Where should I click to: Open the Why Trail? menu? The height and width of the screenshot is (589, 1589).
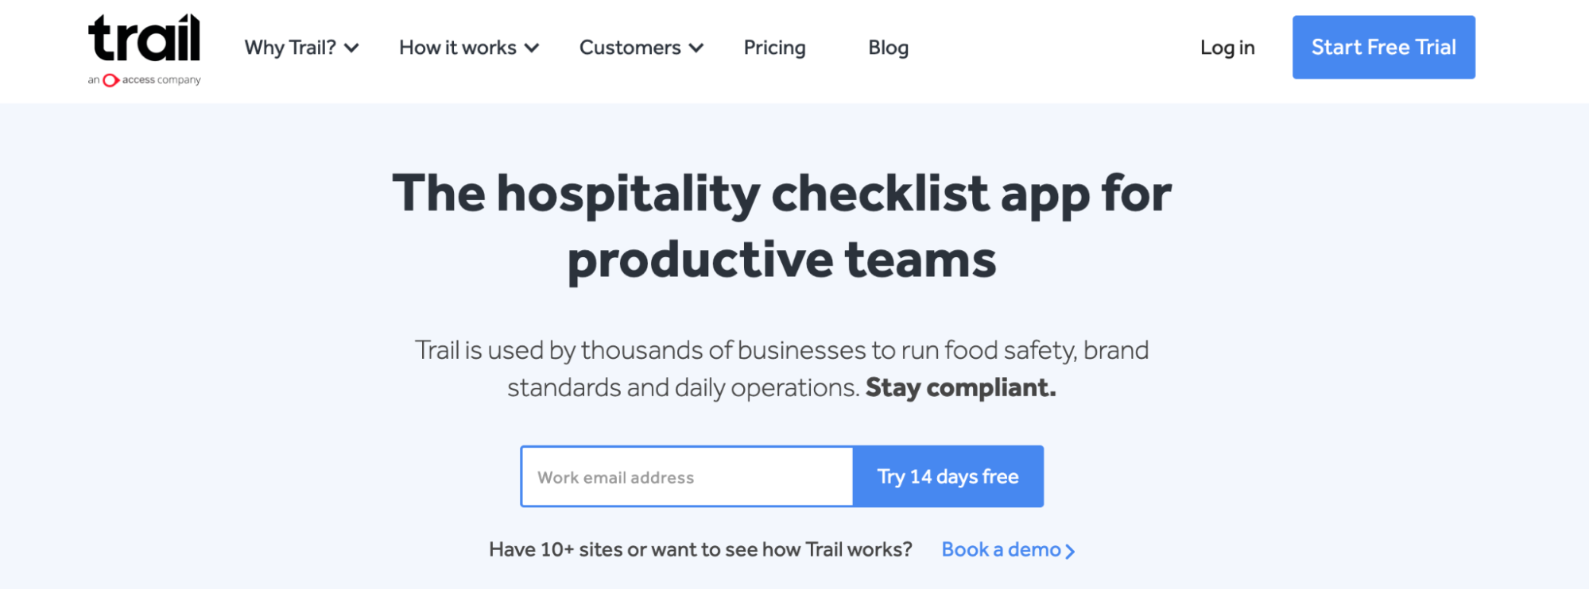click(290, 48)
